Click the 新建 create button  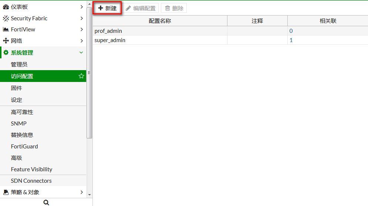pos(107,8)
